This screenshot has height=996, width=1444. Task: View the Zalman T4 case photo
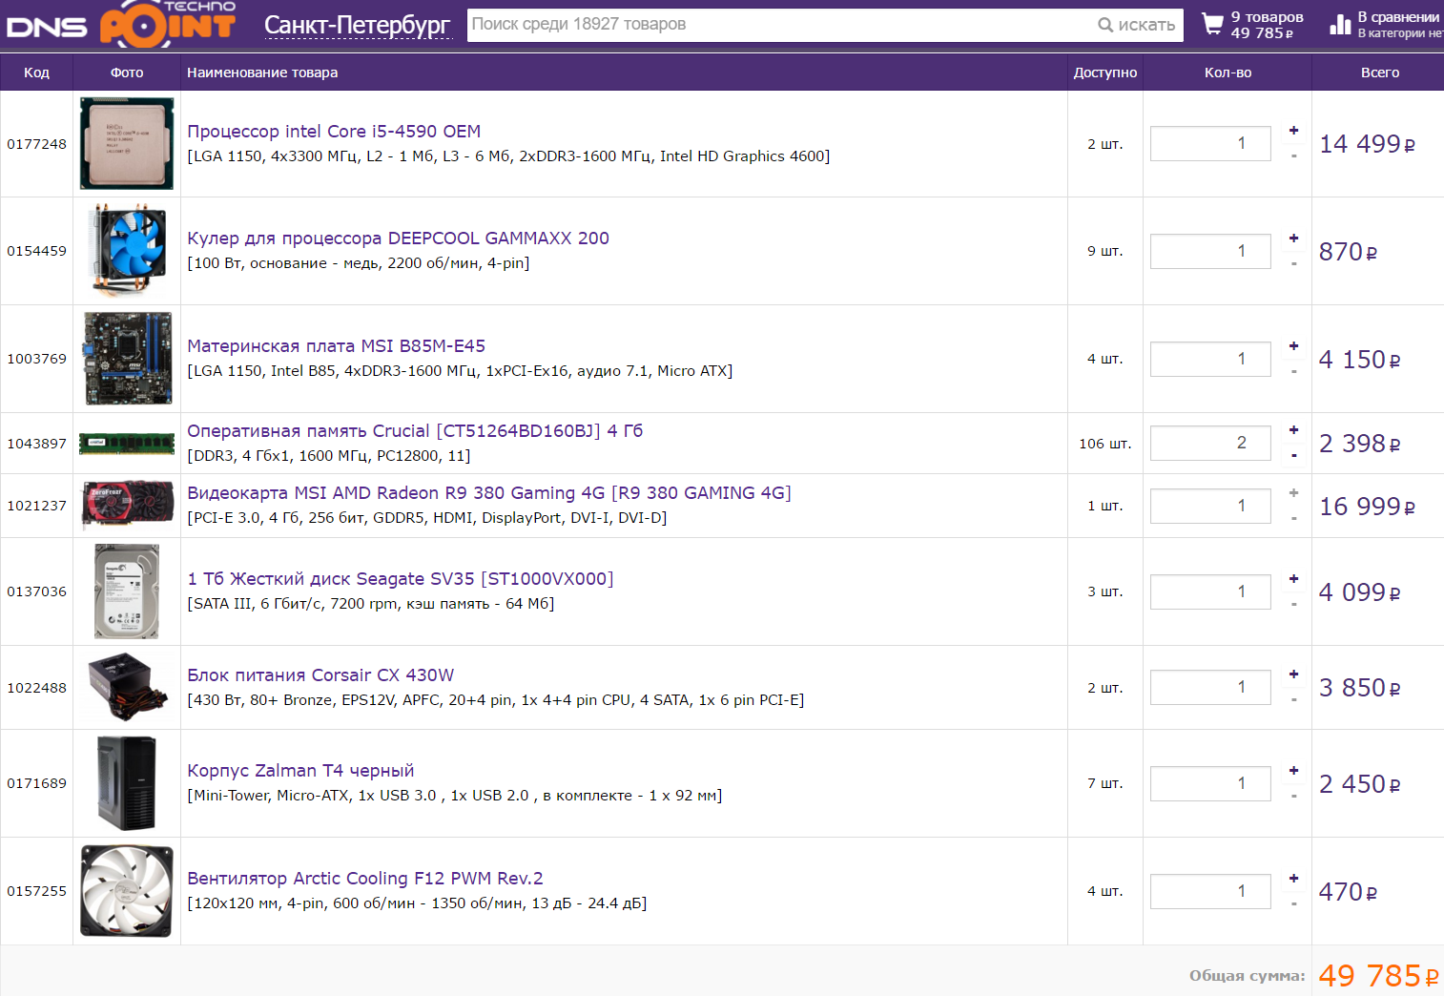127,783
